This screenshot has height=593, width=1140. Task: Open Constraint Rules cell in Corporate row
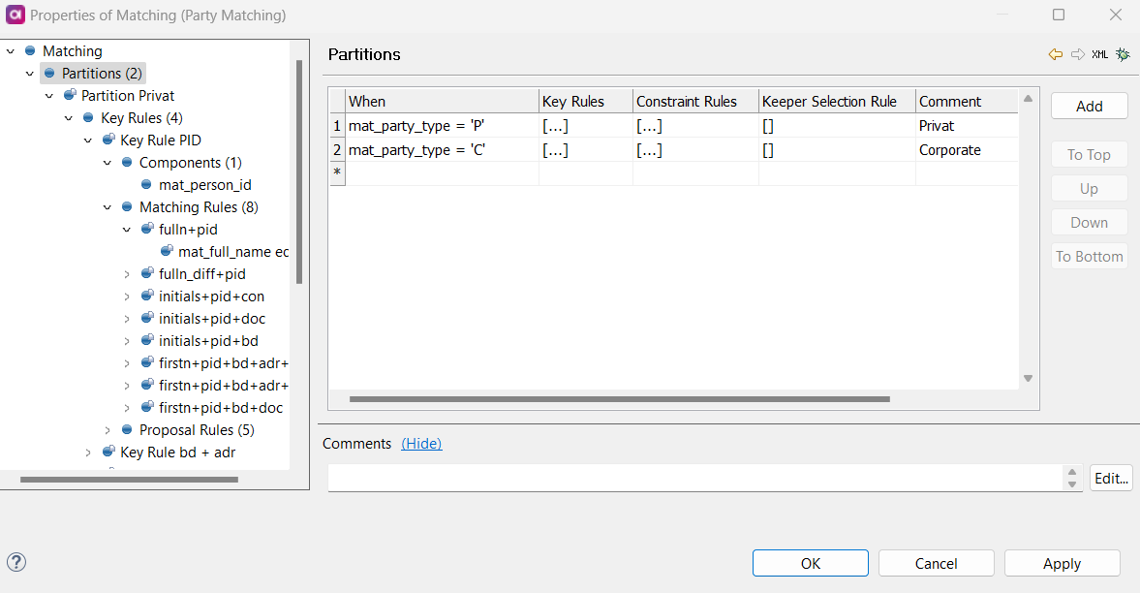coord(695,150)
